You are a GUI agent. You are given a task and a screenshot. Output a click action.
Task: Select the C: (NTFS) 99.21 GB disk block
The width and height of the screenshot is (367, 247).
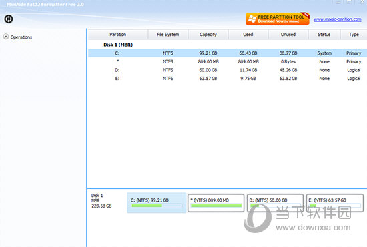[x=157, y=203]
